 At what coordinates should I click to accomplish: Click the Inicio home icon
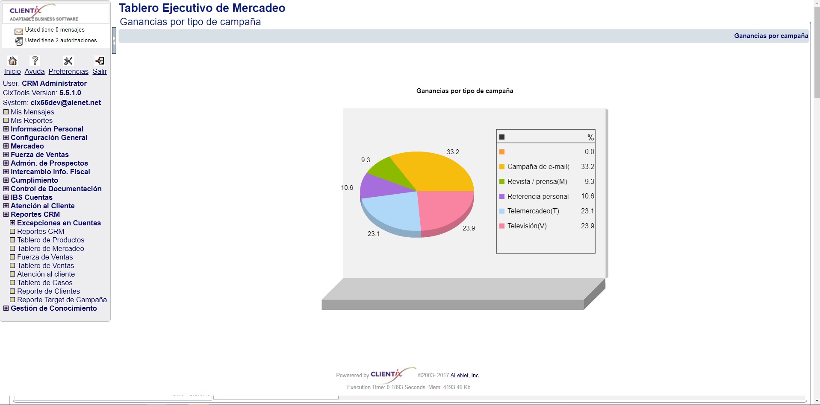(13, 61)
